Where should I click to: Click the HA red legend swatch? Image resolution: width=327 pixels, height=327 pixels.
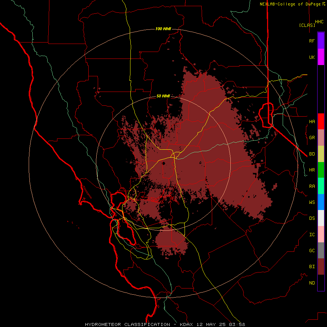321,121
